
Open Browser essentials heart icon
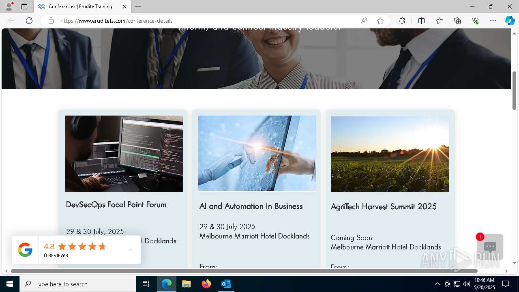pyautogui.click(x=475, y=21)
